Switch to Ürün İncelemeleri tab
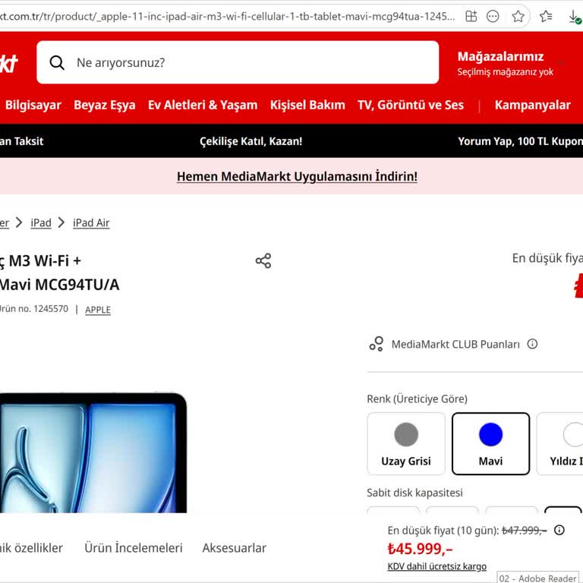 134,547
